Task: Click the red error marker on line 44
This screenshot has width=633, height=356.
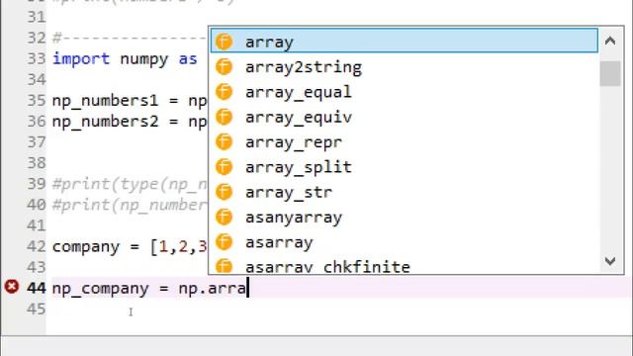Action: click(12, 287)
